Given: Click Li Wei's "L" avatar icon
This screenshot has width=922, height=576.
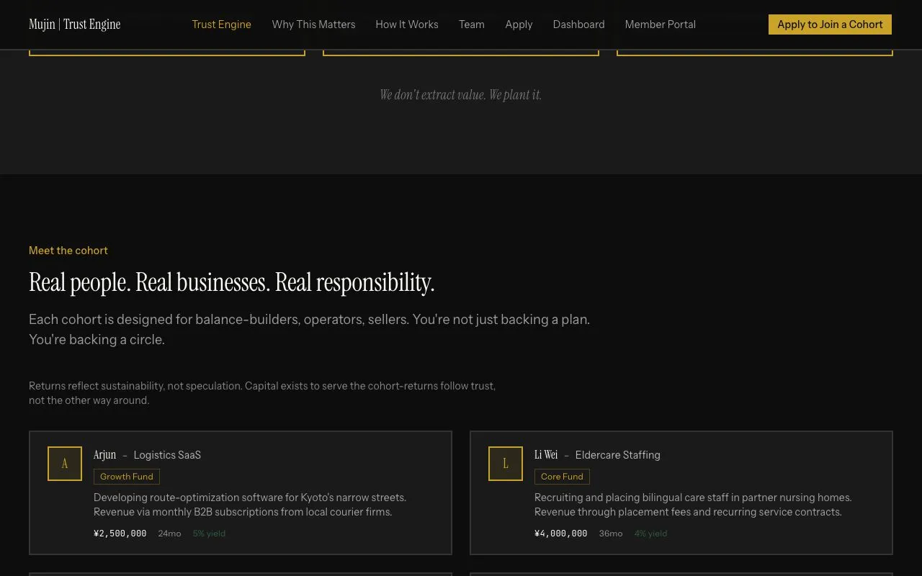Looking at the screenshot, I should [x=506, y=464].
